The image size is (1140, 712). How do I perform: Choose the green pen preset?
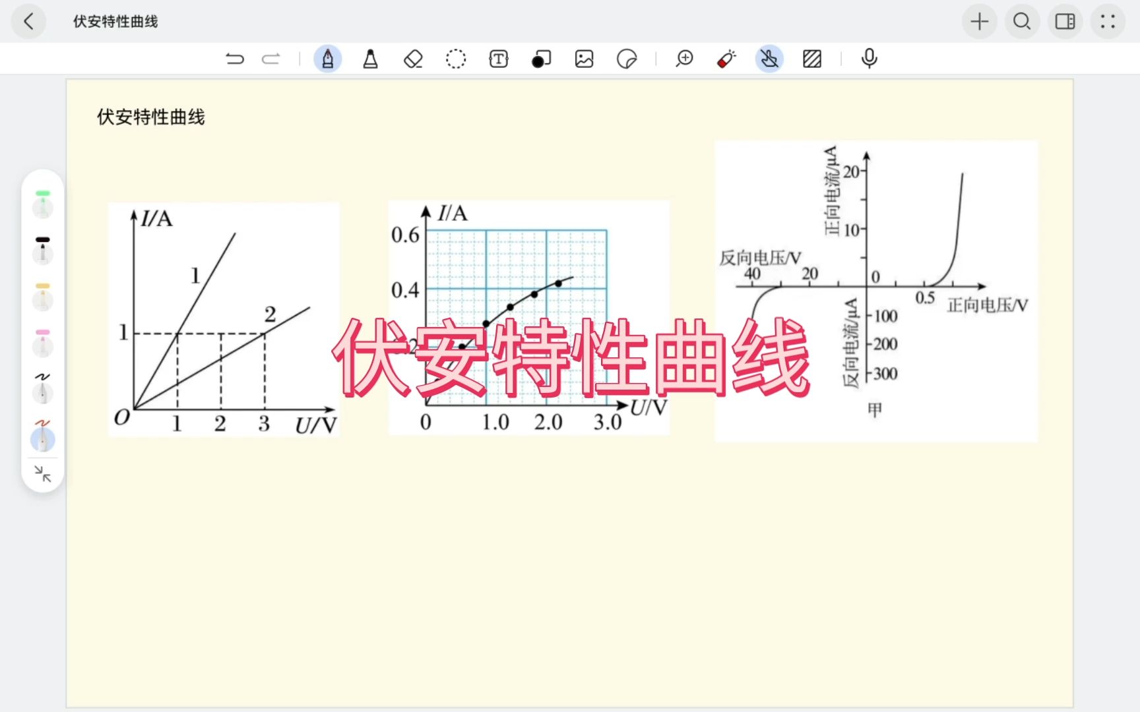(43, 204)
